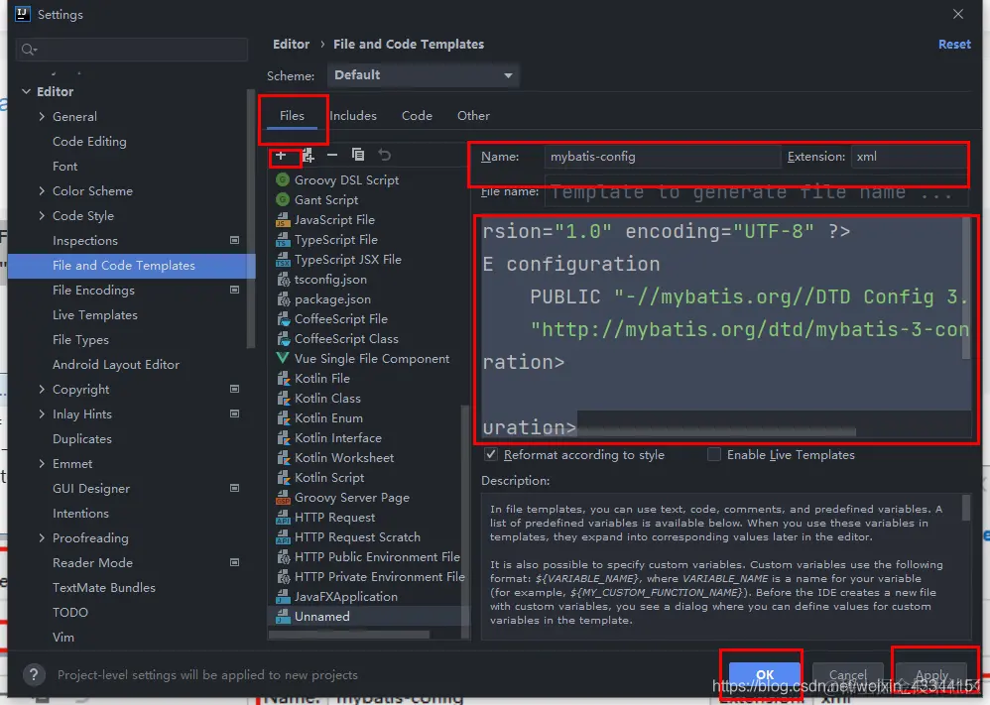Switch to the Other tab

473,115
